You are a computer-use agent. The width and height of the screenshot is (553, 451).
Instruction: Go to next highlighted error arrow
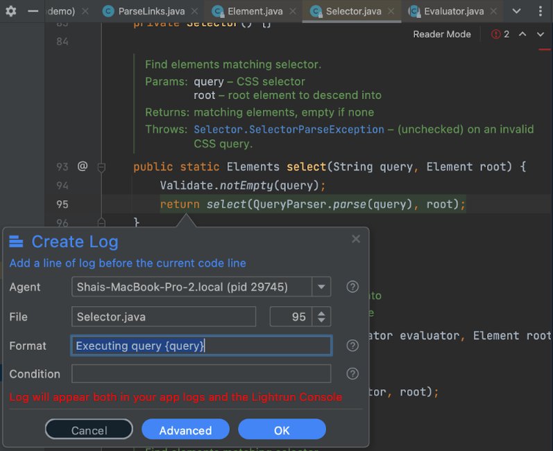click(x=541, y=34)
